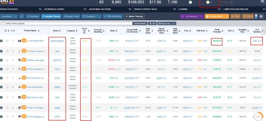Open the Product Ideas dropdown arrow

click(226, 17)
